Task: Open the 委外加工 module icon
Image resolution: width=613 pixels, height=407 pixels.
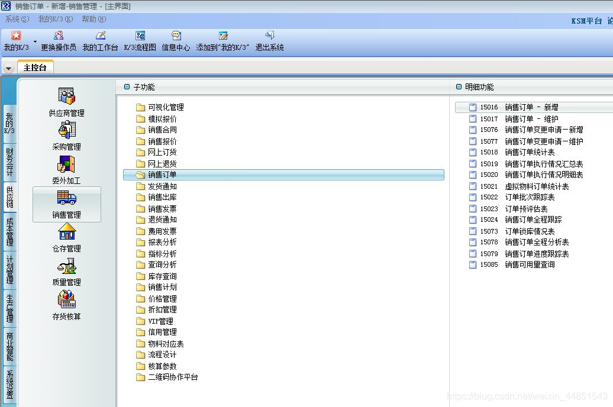Action: 66,170
